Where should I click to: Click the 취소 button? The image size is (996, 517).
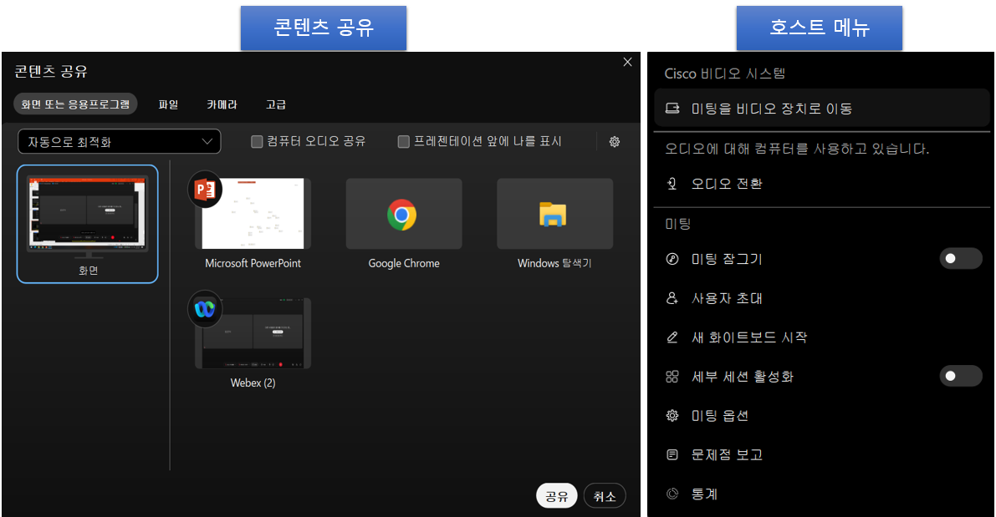tap(604, 494)
